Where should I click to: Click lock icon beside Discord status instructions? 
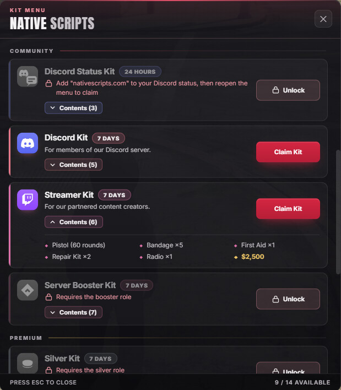[x=48, y=83]
